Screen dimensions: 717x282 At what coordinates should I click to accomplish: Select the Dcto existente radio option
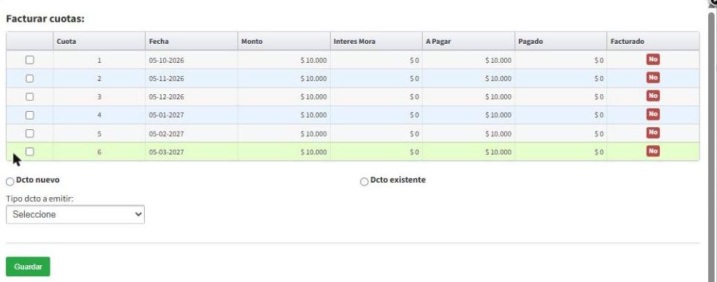click(364, 182)
